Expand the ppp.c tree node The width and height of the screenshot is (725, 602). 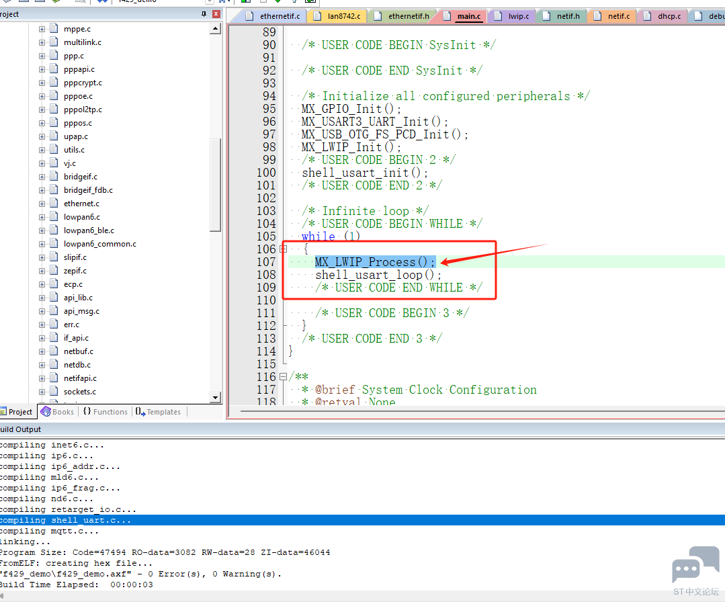[x=42, y=56]
